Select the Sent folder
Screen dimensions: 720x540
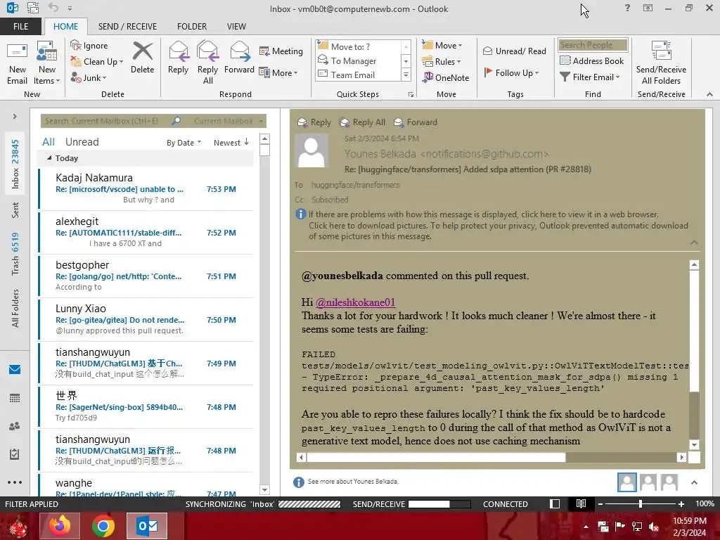(15, 210)
